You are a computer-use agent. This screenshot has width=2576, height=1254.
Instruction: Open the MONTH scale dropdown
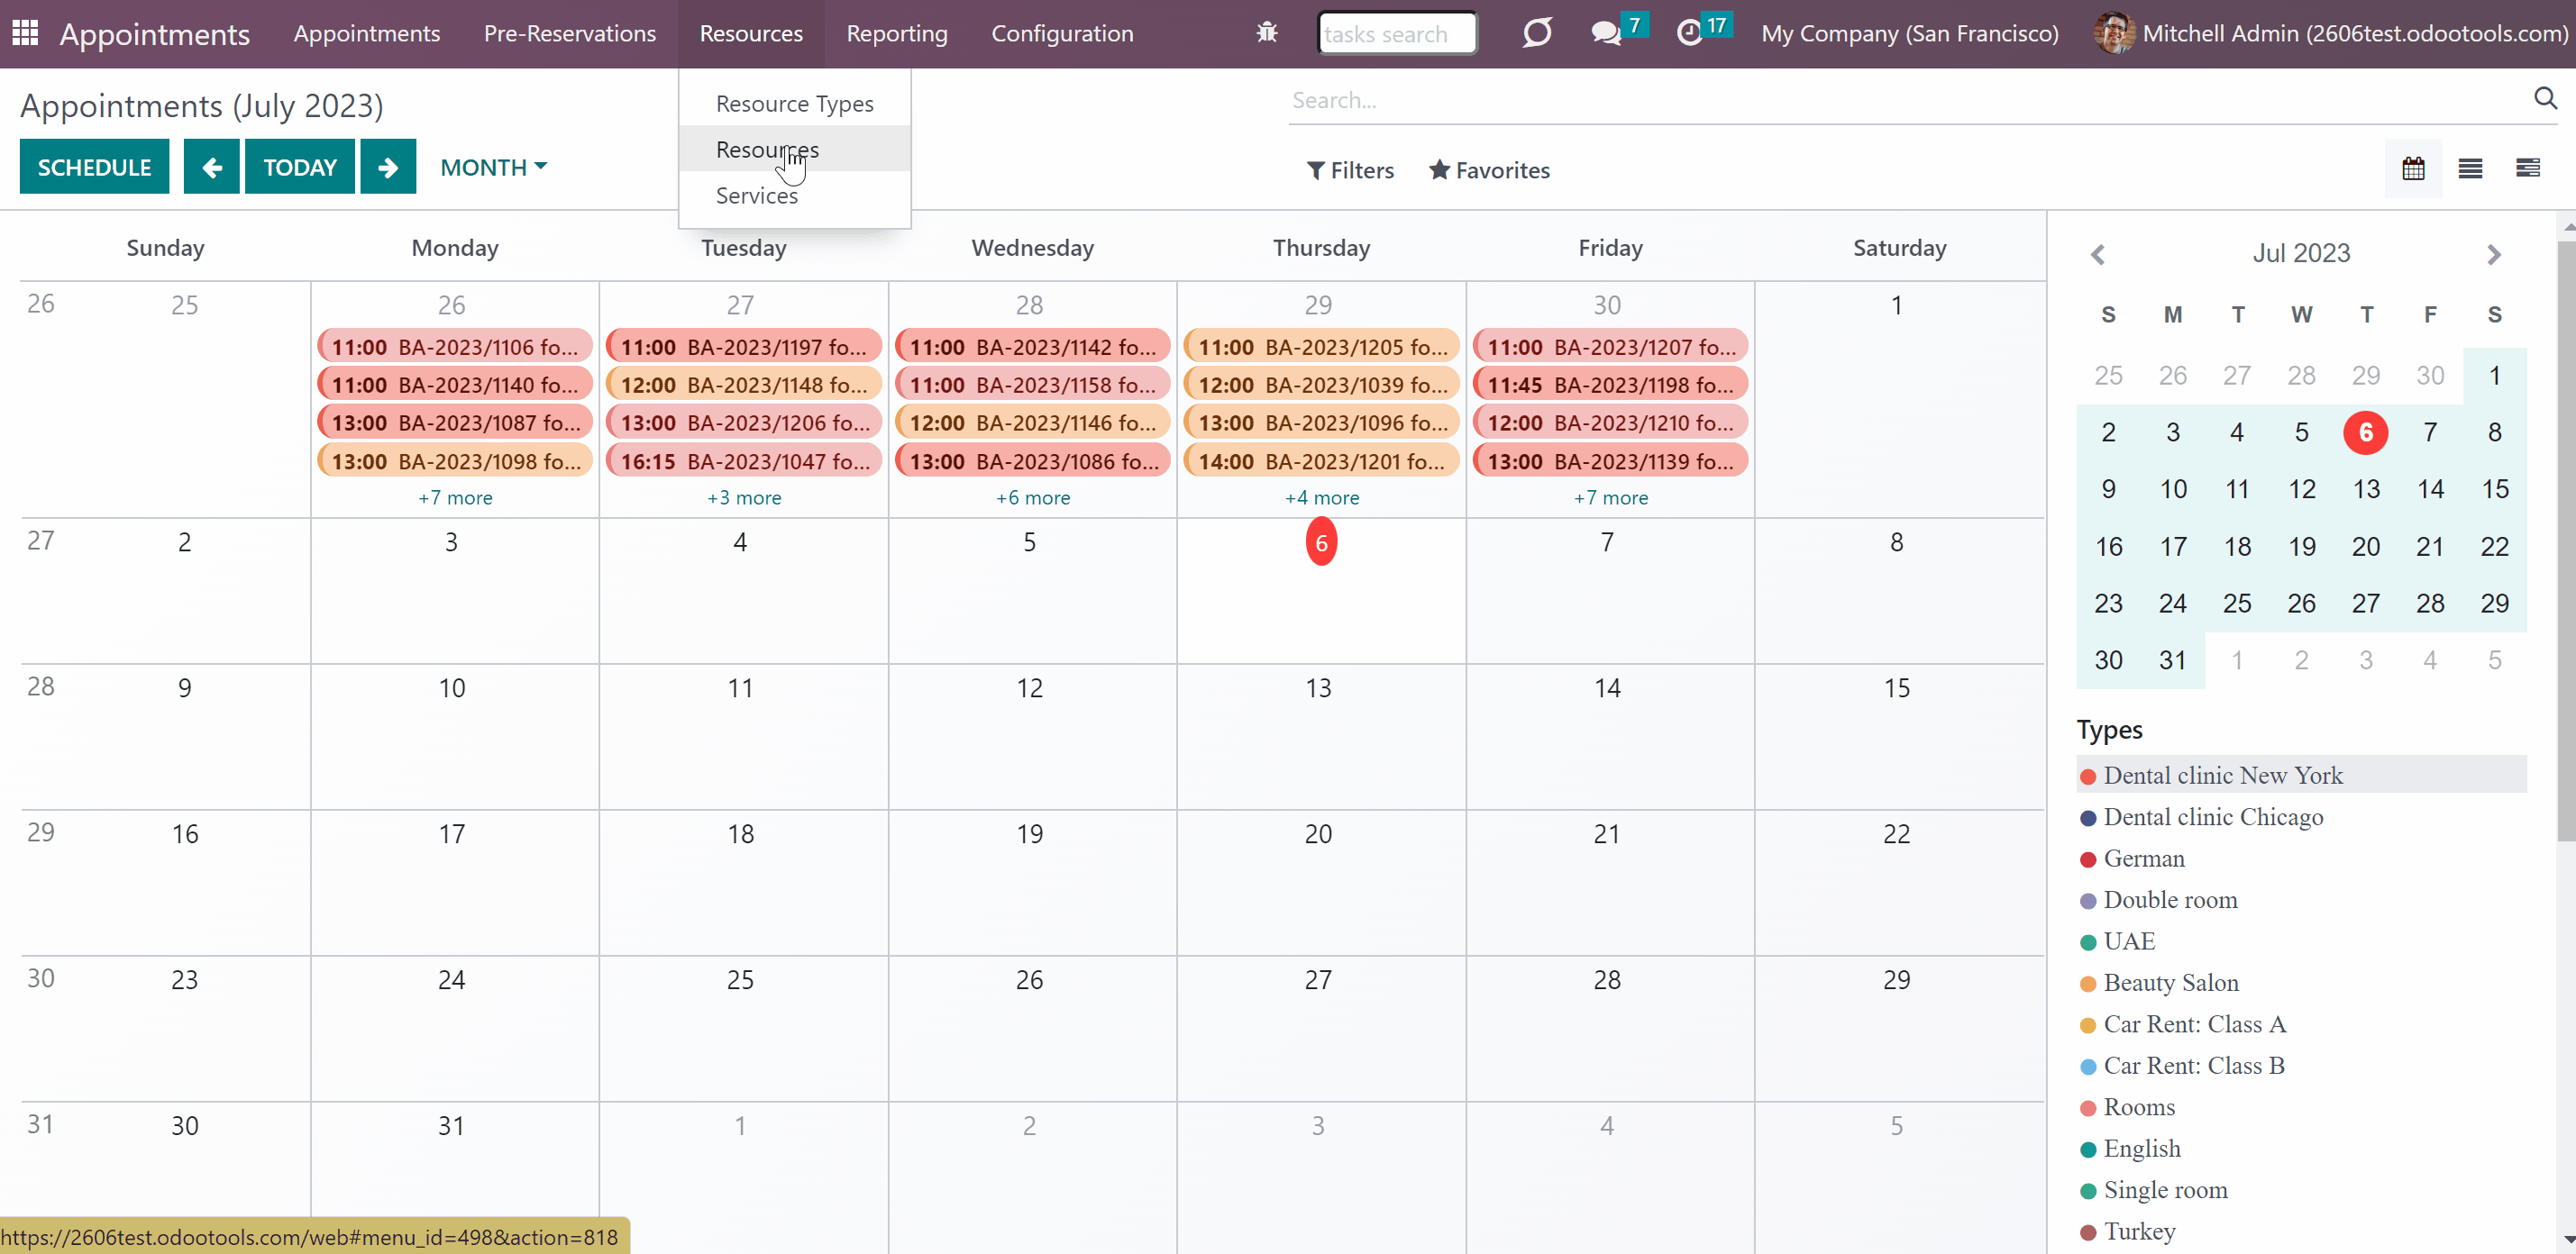tap(494, 167)
